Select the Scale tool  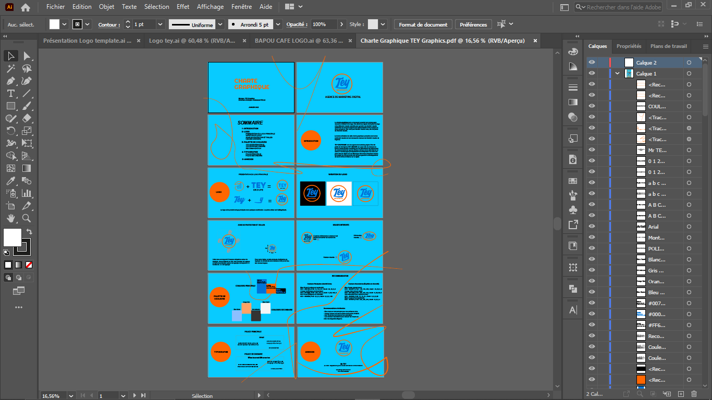[27, 131]
